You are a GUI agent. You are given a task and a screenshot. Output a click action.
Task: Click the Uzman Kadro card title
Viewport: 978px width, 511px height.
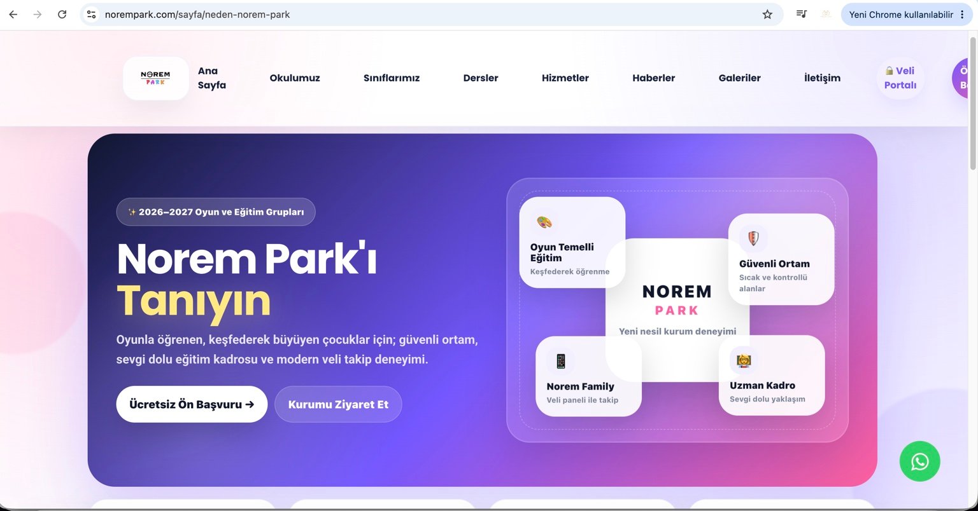click(762, 385)
